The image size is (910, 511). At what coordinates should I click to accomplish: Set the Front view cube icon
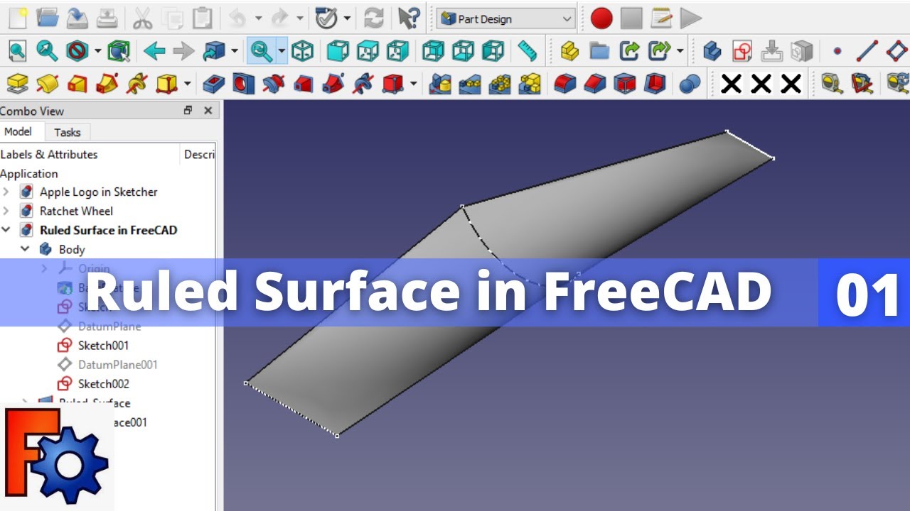338,50
